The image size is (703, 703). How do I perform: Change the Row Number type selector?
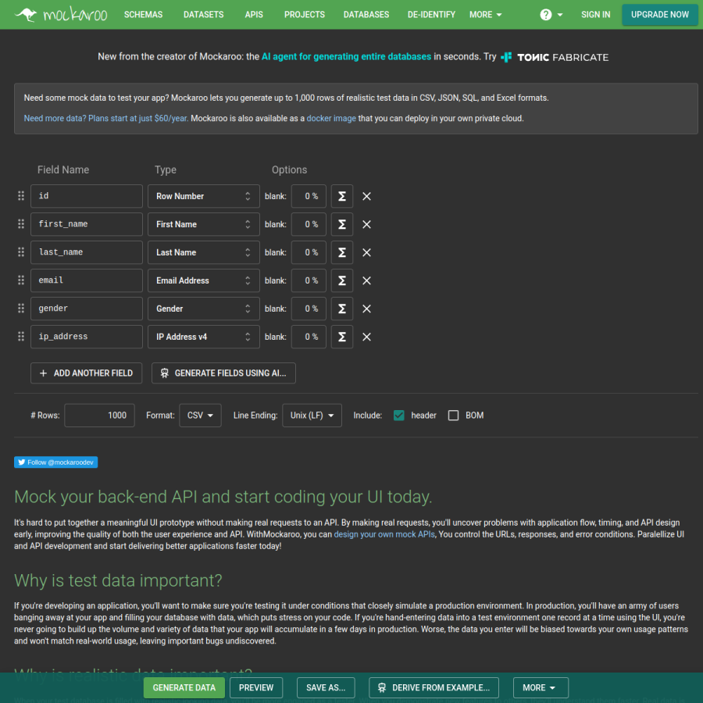(x=204, y=196)
